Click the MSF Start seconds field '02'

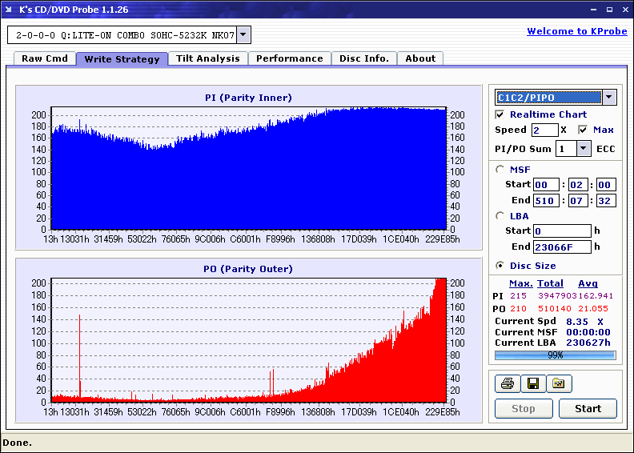(x=578, y=185)
